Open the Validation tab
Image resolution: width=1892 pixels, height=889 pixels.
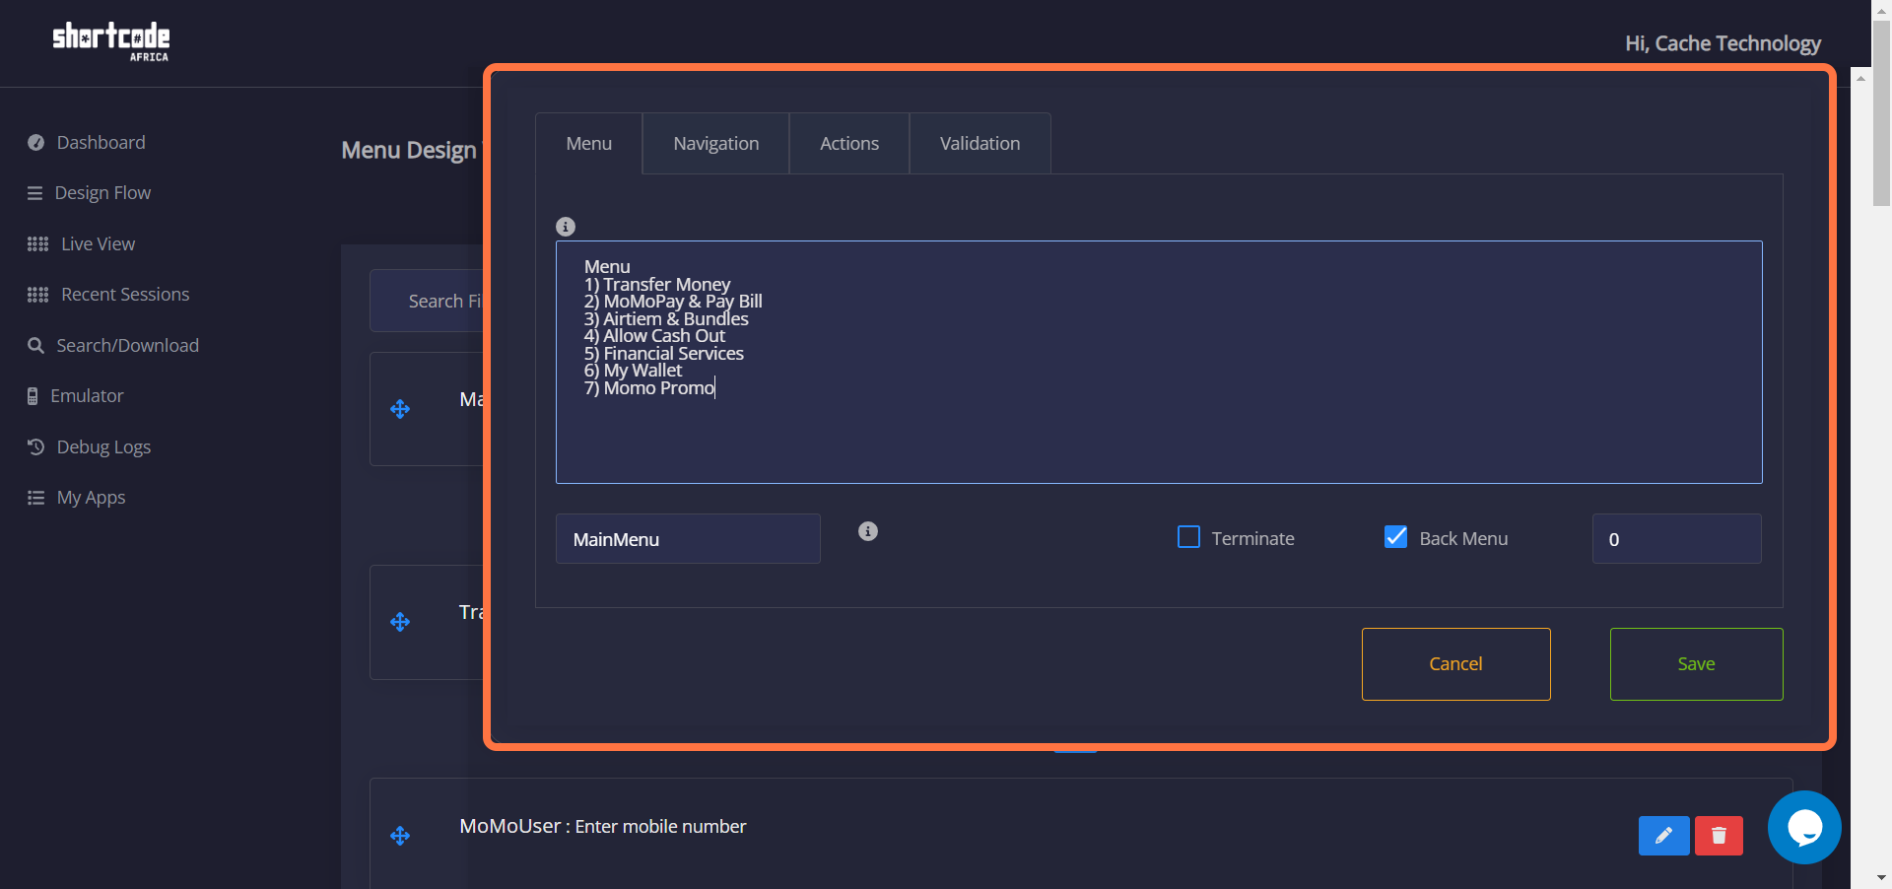(x=980, y=144)
